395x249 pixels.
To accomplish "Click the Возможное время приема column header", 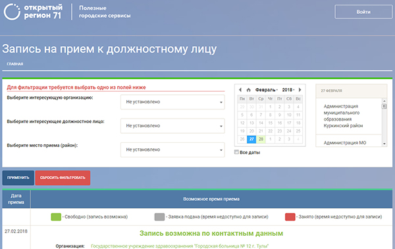I will [211, 199].
